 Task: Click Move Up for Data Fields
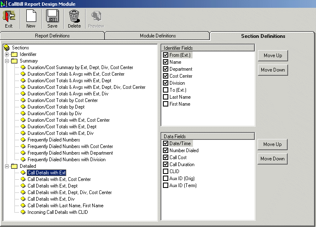pyautogui.click(x=272, y=144)
